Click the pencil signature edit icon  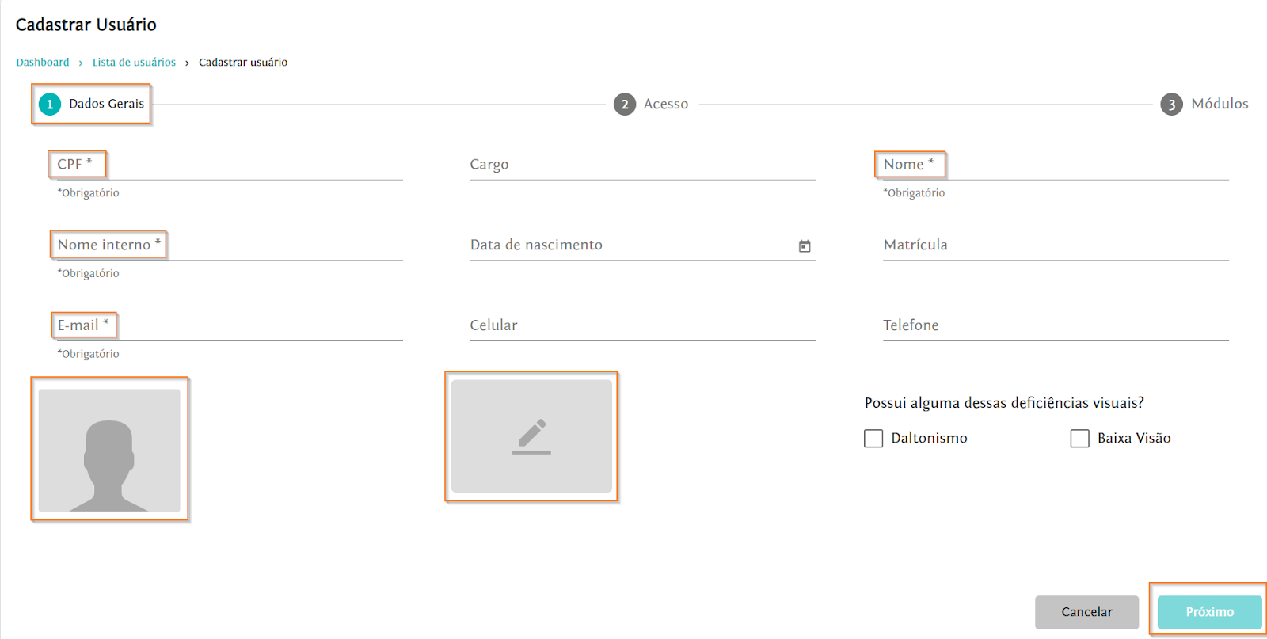click(531, 436)
